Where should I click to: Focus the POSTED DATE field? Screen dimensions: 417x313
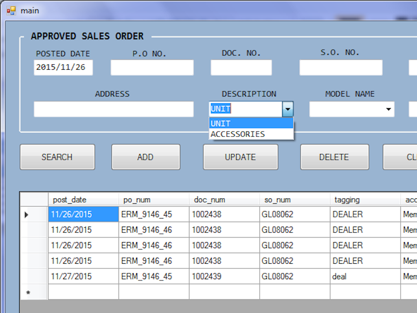point(63,68)
